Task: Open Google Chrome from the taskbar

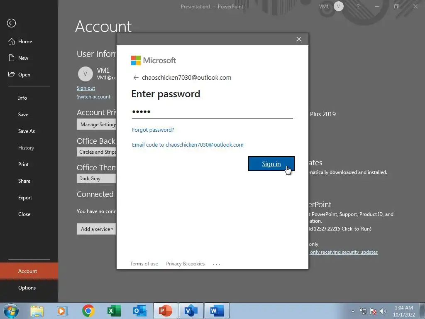Action: point(88,311)
